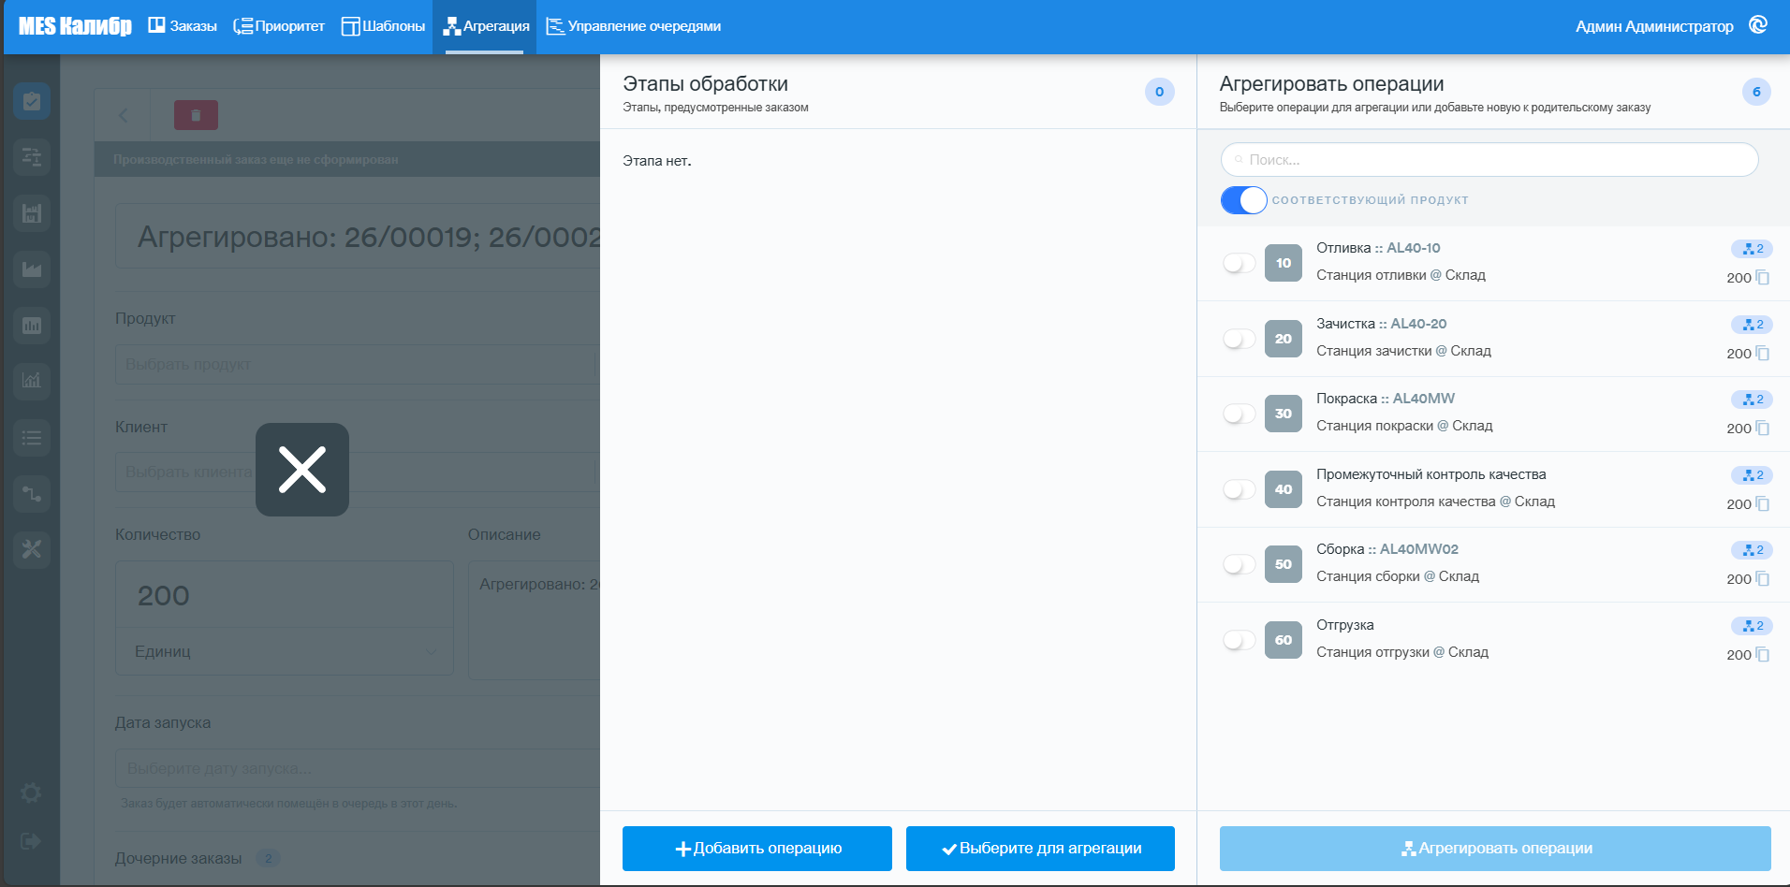Open Админ Администратор user menu

(1653, 26)
